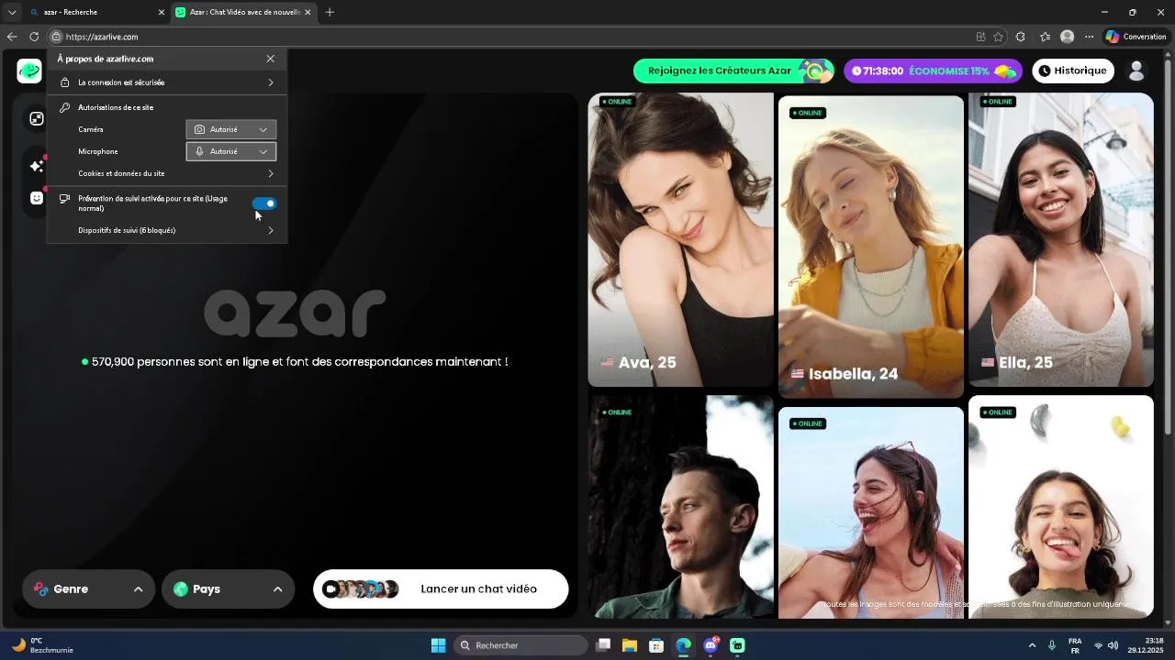Open the Caméra permission dropdown
The height and width of the screenshot is (660, 1175).
pos(231,129)
